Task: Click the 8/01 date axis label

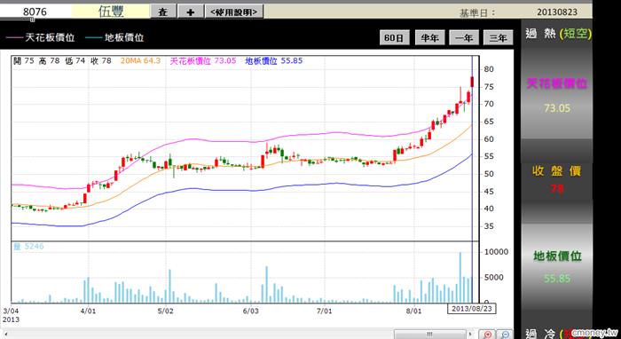Action: coord(414,311)
